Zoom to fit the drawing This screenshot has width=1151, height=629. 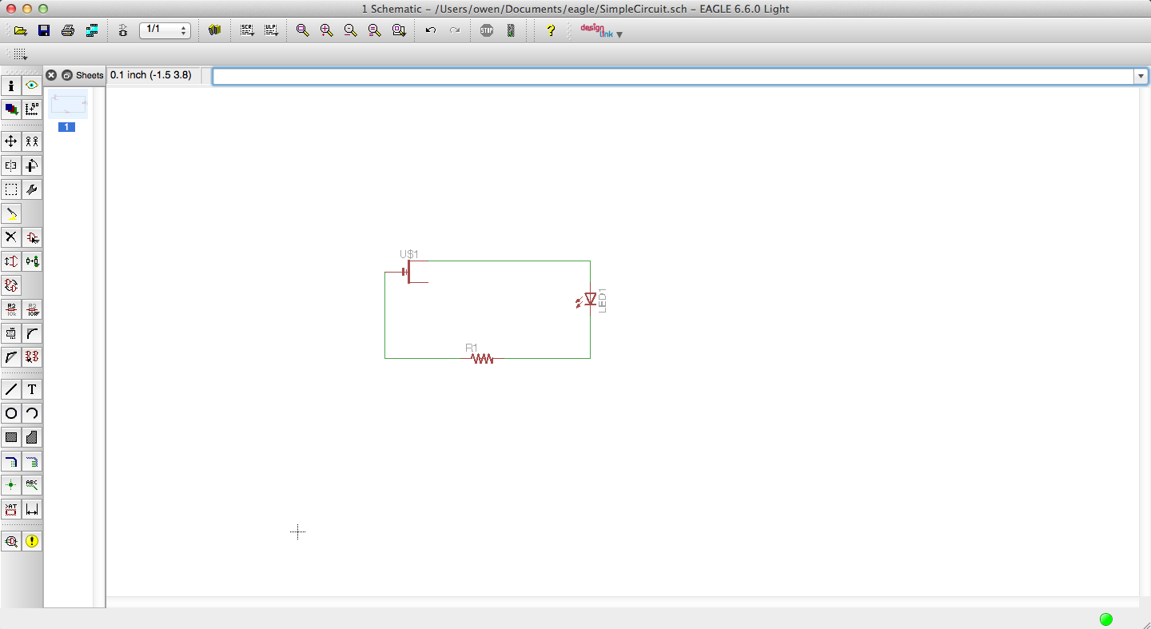[x=302, y=30]
